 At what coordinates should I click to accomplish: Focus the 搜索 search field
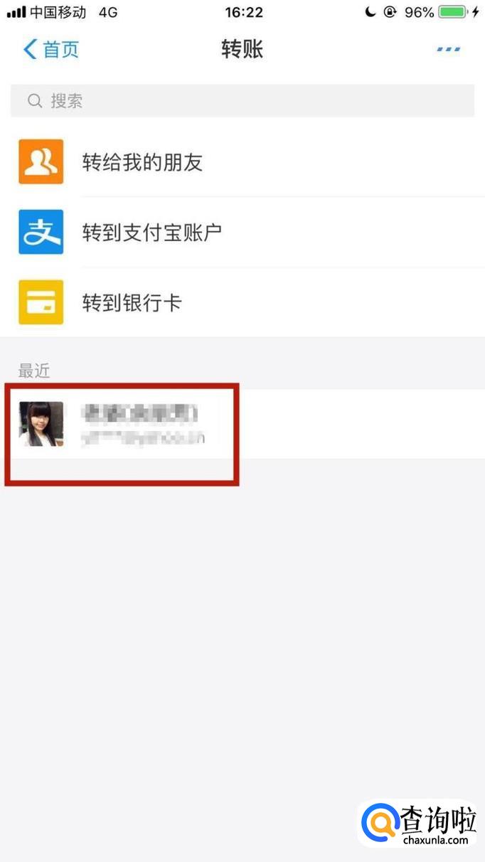click(242, 101)
